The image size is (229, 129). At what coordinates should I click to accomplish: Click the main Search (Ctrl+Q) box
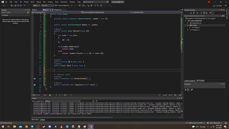tap(96, 2)
